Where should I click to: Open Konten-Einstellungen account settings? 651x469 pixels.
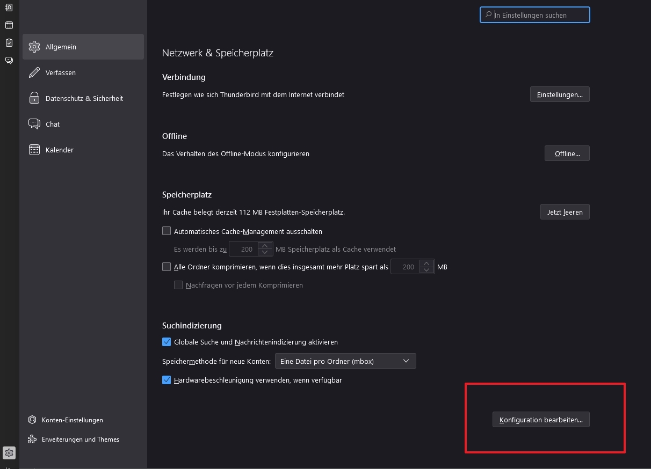click(72, 420)
